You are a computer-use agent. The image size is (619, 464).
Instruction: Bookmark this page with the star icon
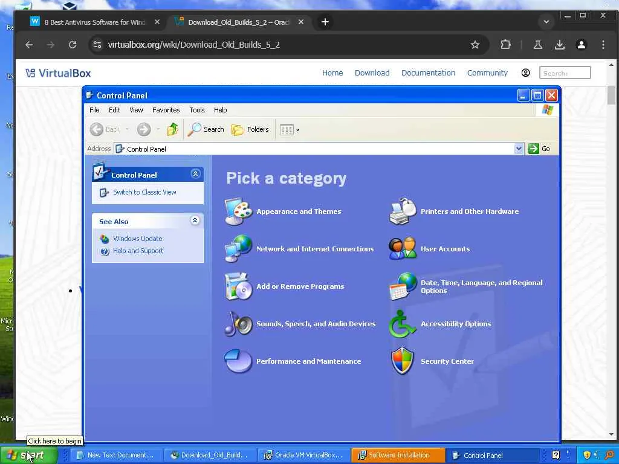(475, 45)
